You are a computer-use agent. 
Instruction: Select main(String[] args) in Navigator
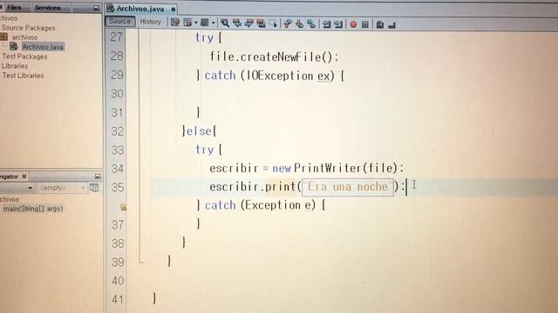point(33,209)
